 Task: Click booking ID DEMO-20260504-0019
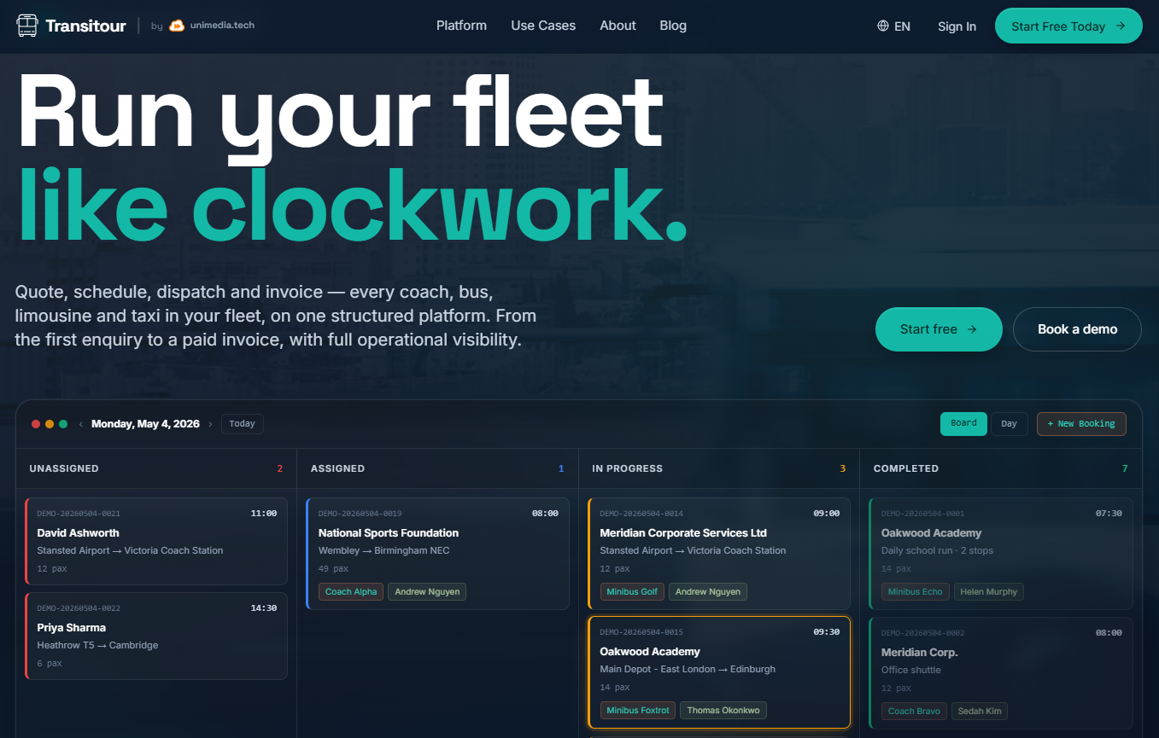pyautogui.click(x=360, y=514)
